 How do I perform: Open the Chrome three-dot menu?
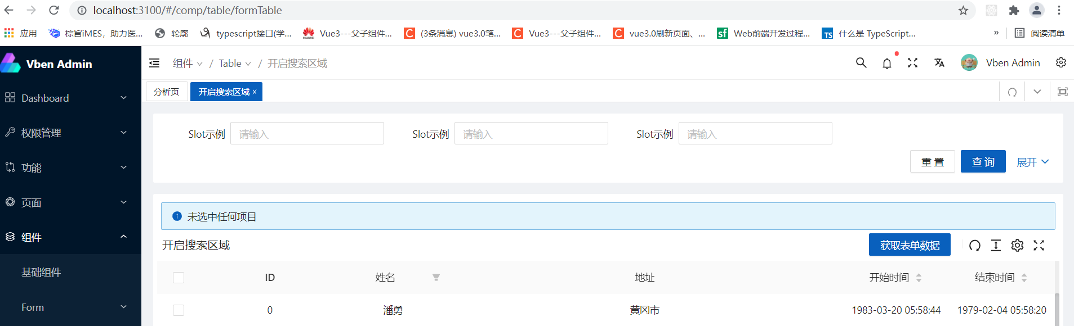(1059, 10)
